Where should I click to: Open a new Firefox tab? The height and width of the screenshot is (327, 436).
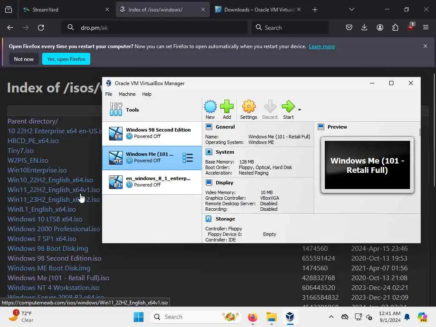point(315,10)
